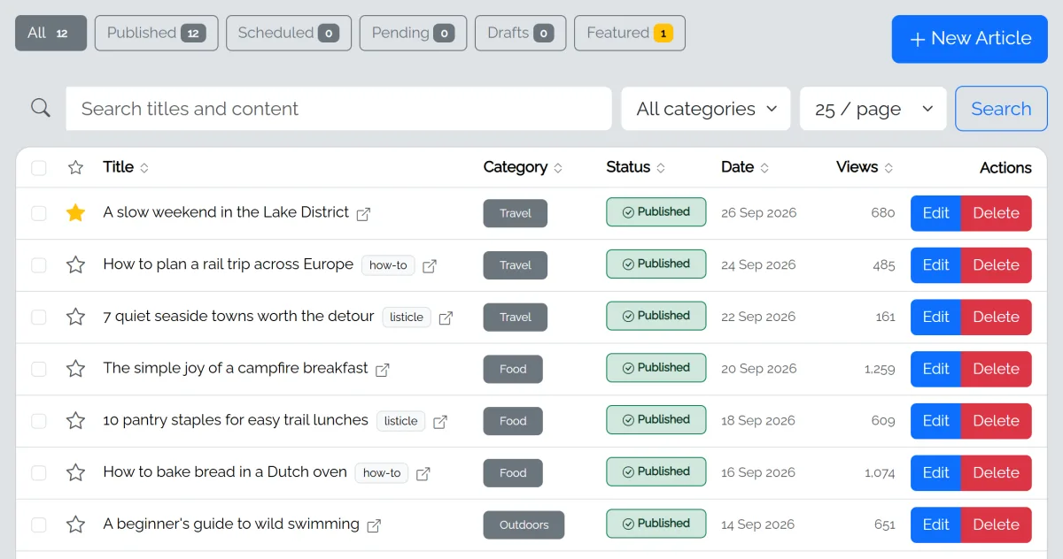Click Published status in rail trip row
This screenshot has width=1063, height=559.
coord(656,264)
